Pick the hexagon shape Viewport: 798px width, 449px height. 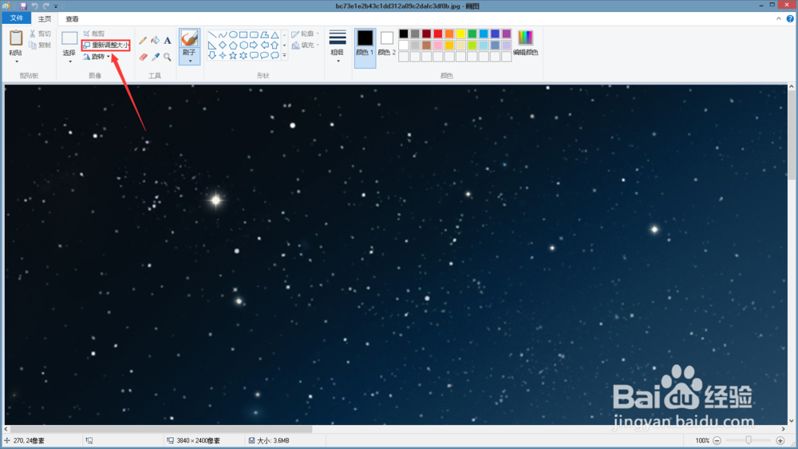pos(243,45)
